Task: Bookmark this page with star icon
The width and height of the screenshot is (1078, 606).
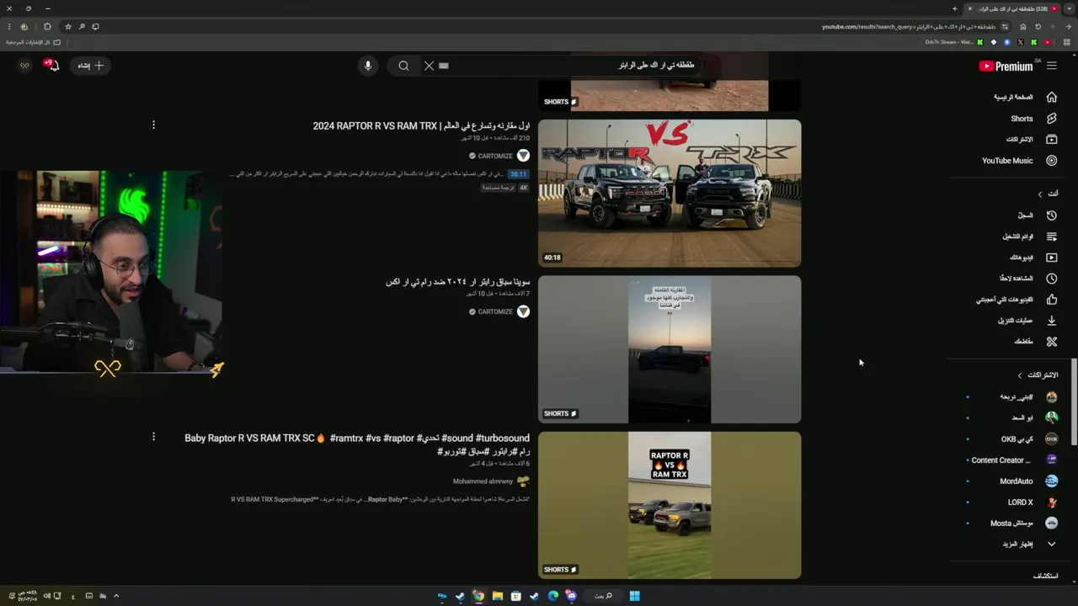Action: (x=68, y=26)
